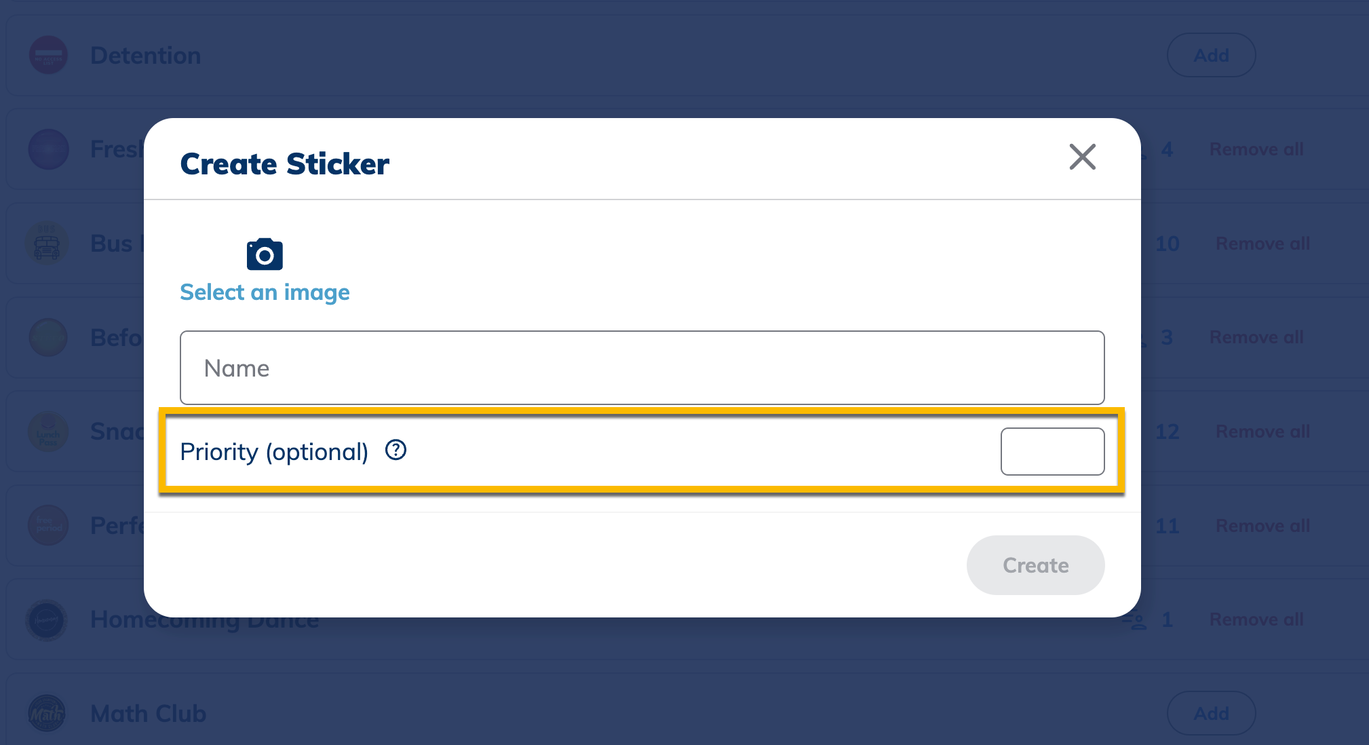Click the Bus sticker icon
1369x745 pixels.
point(46,244)
